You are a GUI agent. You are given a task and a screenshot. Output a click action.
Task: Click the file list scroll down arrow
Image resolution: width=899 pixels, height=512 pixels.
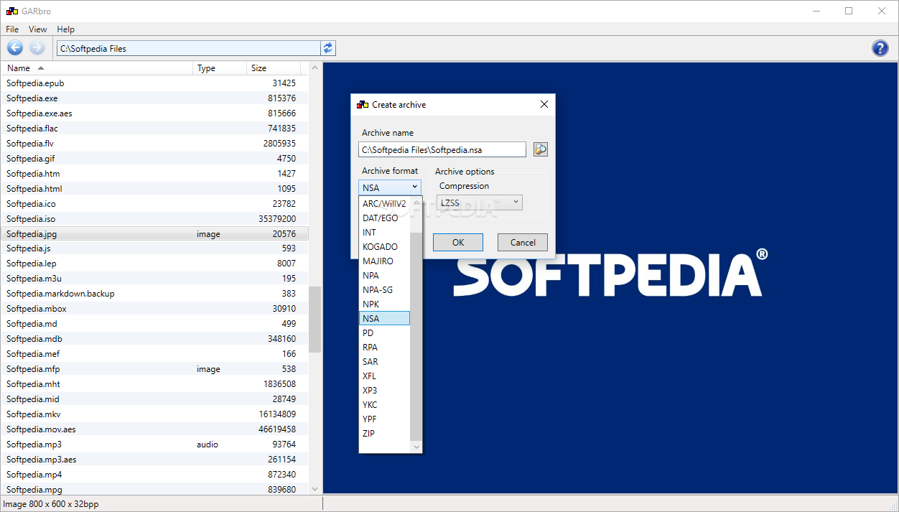[x=315, y=488]
